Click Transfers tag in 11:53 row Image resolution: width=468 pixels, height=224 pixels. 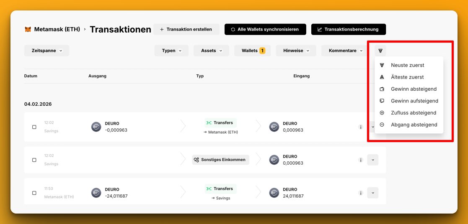(220, 188)
